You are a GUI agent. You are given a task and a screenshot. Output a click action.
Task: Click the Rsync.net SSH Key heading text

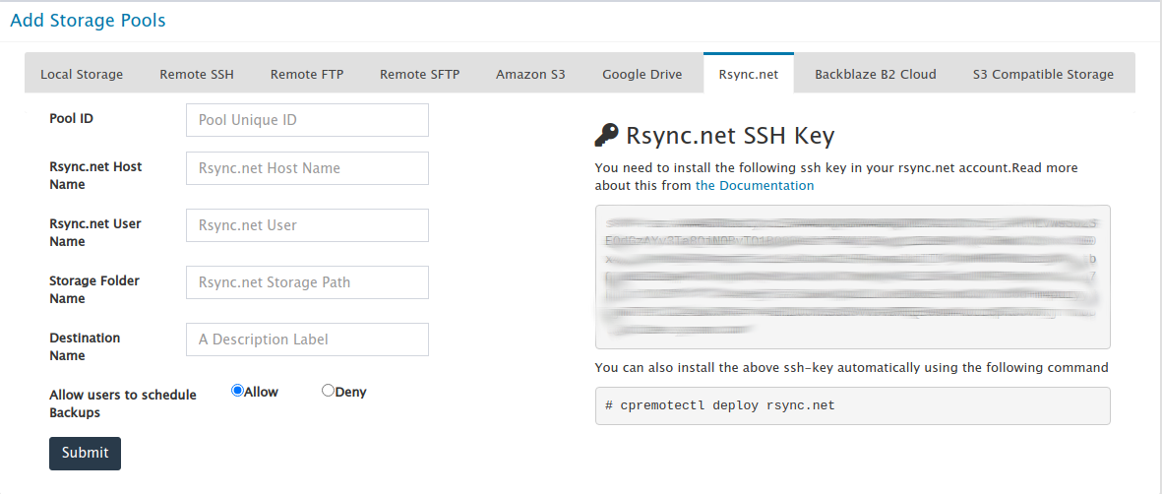click(x=730, y=136)
